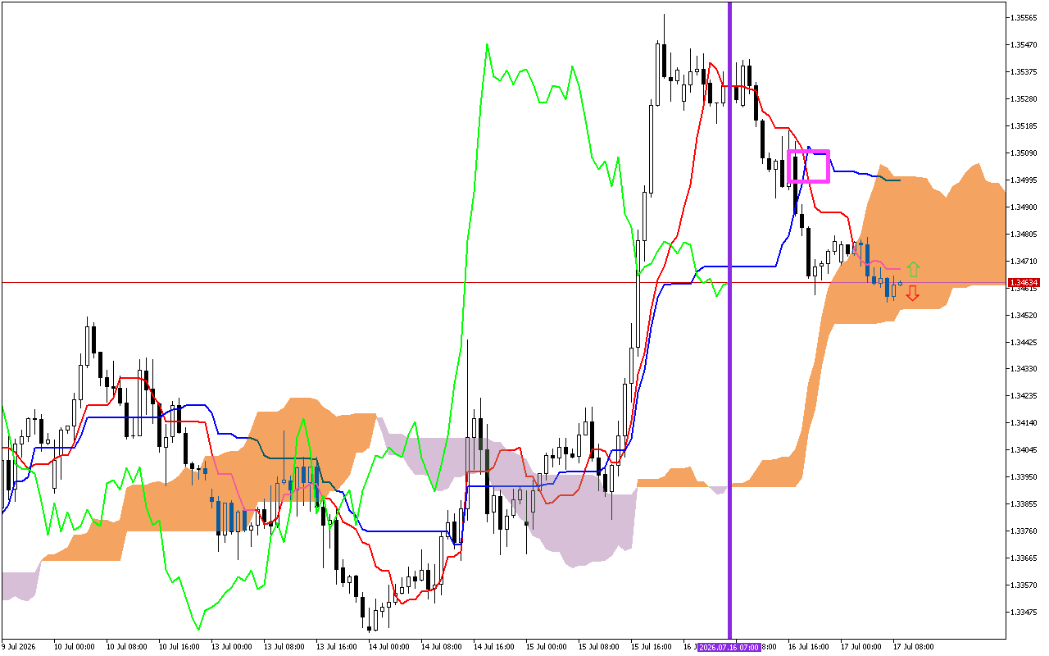Click price axis value 1.34235
Viewport: 1049px width, 656px height.
pos(1024,396)
